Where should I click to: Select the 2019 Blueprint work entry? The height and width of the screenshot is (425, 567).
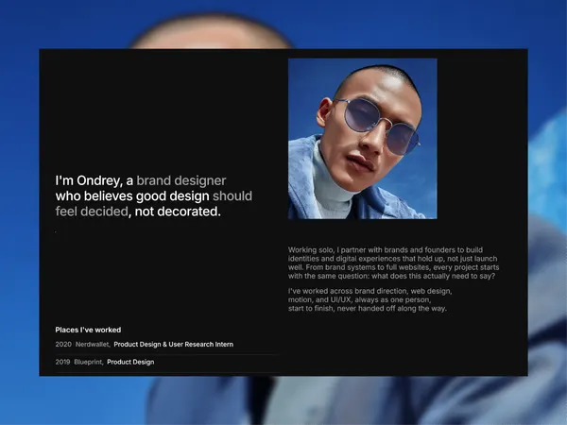click(105, 362)
